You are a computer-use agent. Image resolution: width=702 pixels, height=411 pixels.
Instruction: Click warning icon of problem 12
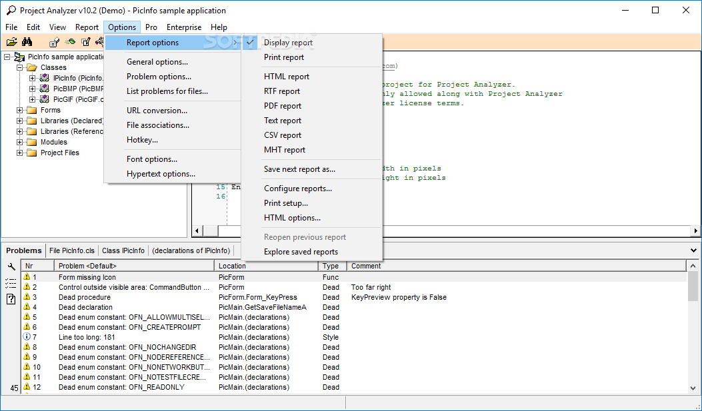tap(27, 387)
